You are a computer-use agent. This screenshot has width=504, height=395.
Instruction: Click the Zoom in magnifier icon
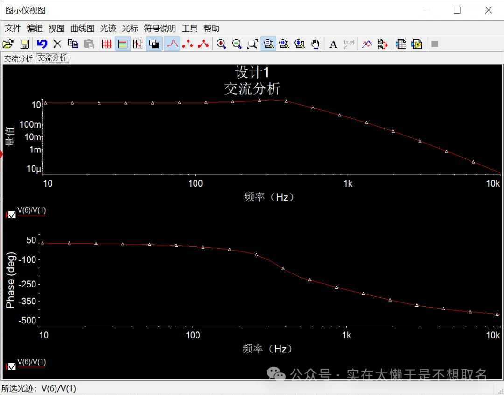[221, 44]
